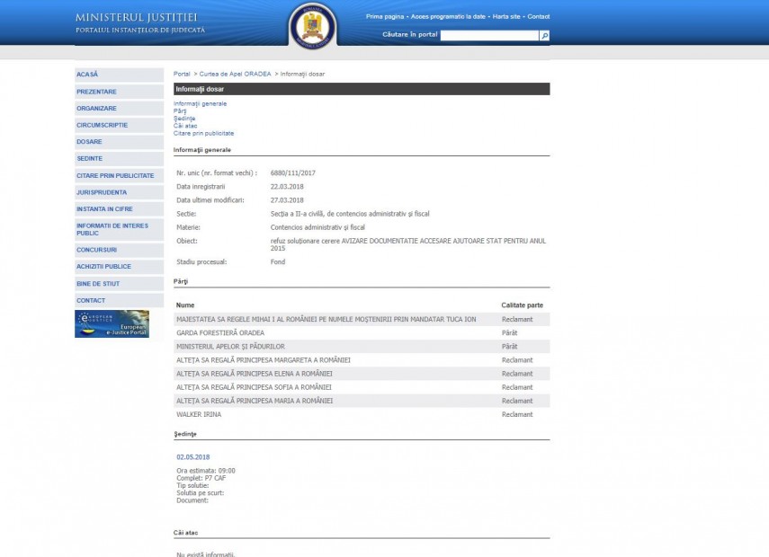Jump to Părți anchor link
Screen dimensions: 769x557
point(180,111)
